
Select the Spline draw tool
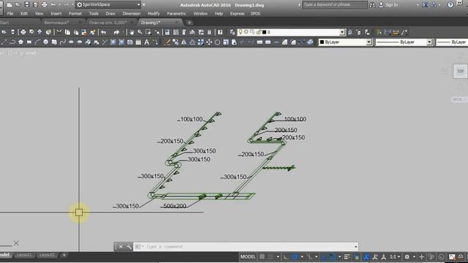coord(62,42)
